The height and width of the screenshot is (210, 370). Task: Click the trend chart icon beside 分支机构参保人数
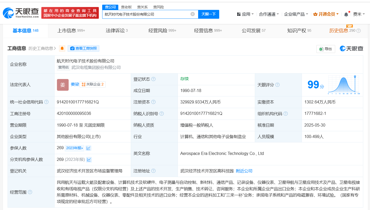(x=89, y=160)
